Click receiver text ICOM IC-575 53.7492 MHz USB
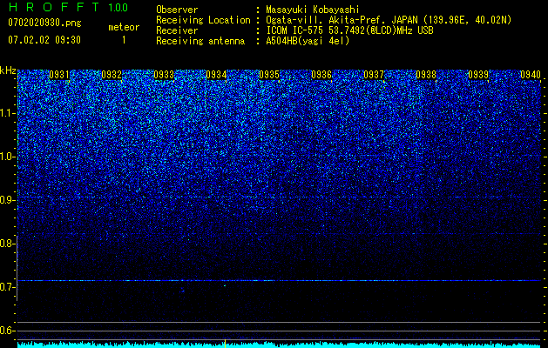 349,30
